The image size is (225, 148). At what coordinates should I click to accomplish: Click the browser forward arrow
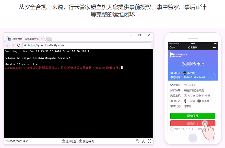coord(13,45)
